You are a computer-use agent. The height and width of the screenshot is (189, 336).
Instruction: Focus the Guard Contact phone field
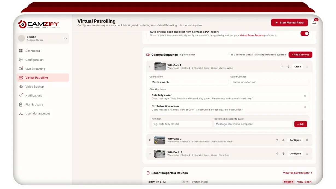click(x=270, y=82)
